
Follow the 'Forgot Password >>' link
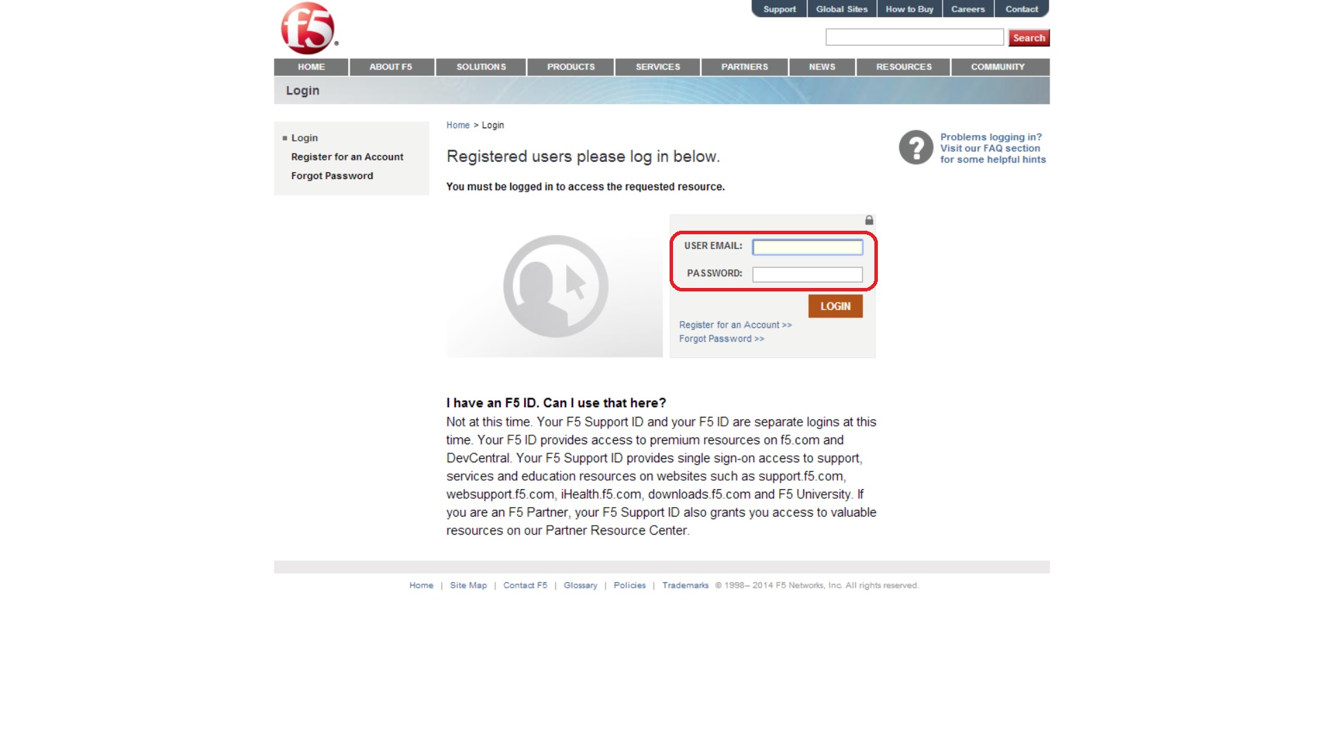[x=721, y=339]
